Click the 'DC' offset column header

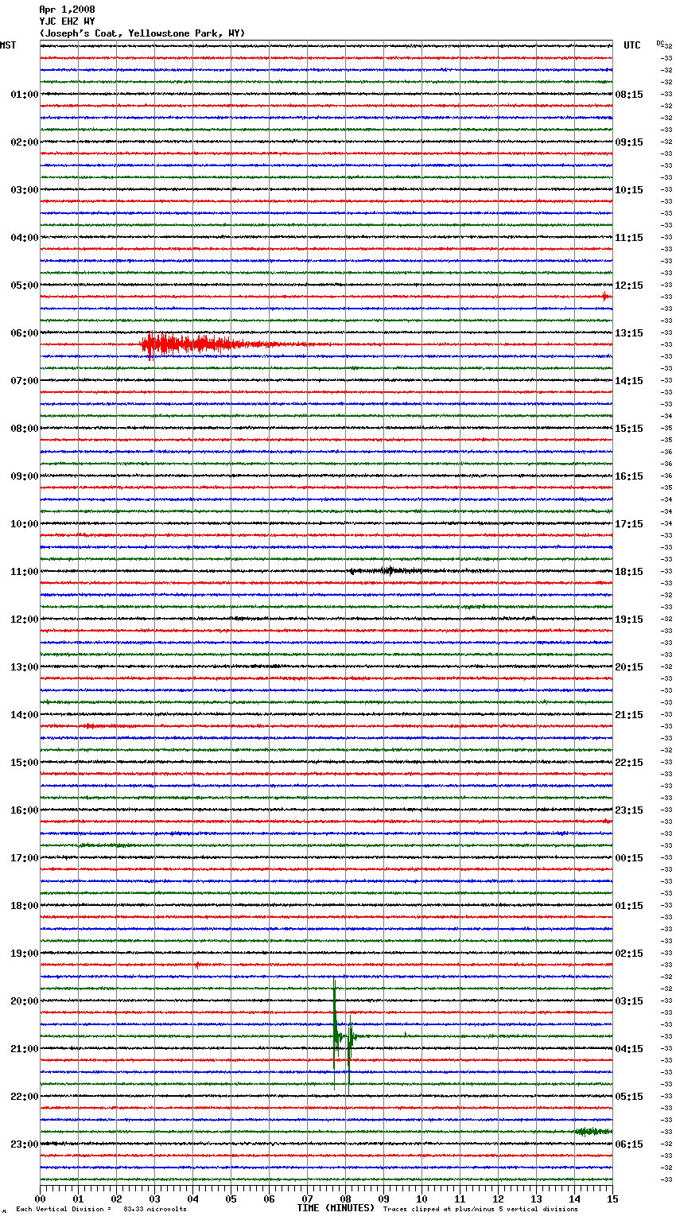point(660,43)
